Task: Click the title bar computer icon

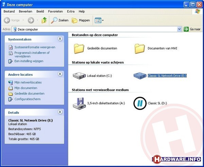Action: [4, 4]
